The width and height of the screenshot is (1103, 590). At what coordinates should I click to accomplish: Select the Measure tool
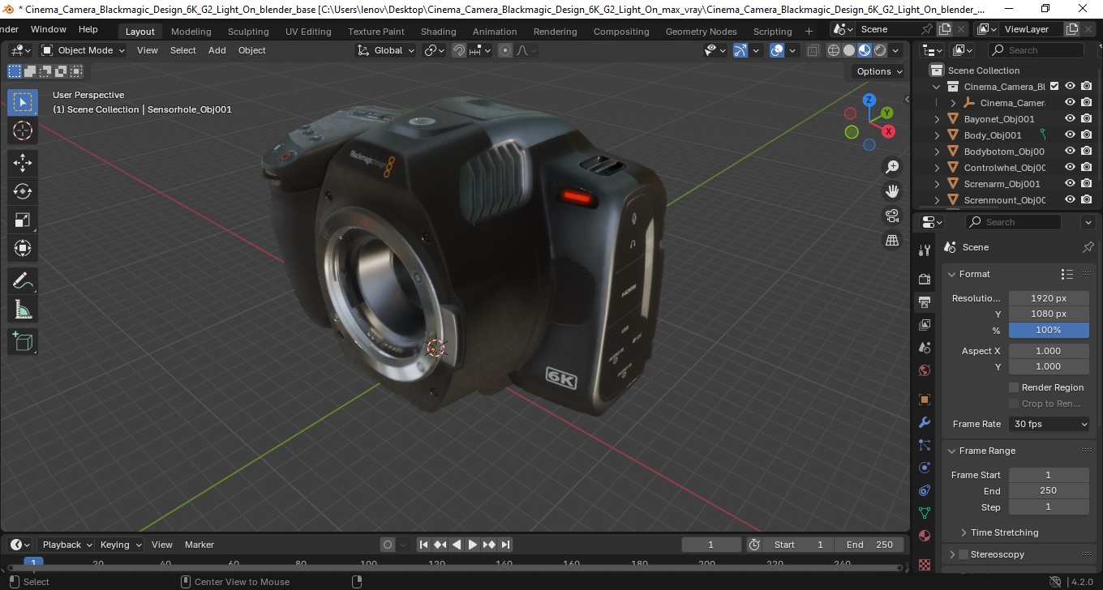pos(23,310)
